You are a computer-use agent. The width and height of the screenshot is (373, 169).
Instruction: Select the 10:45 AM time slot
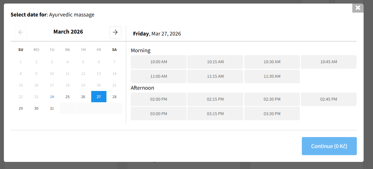click(329, 62)
